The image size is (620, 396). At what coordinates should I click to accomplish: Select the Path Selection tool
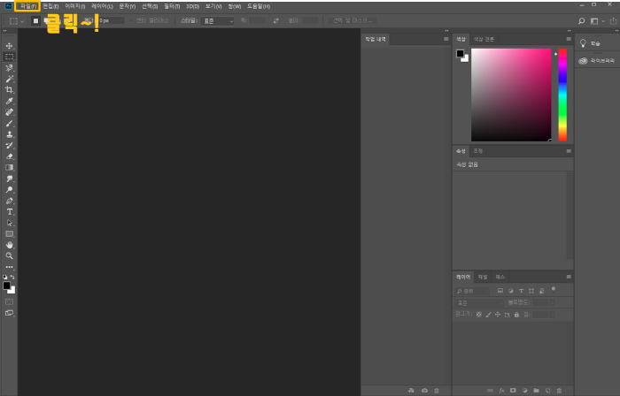9,223
